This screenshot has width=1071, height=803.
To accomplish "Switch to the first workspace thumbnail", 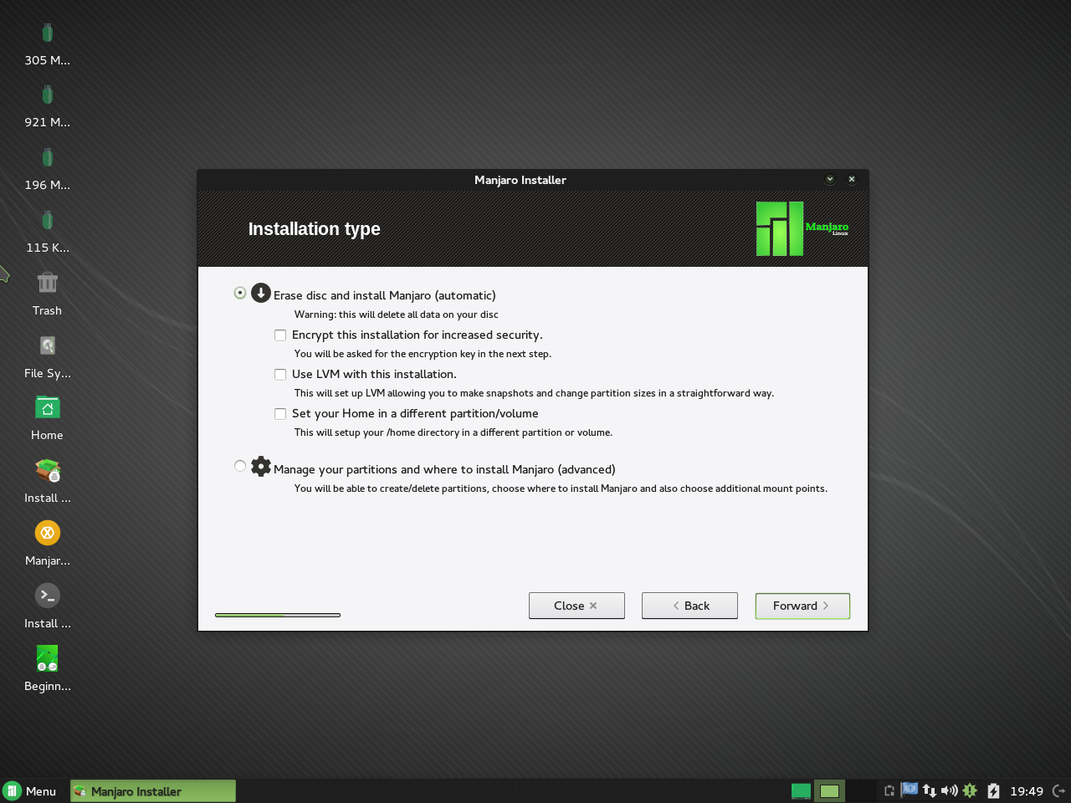I will 801,790.
